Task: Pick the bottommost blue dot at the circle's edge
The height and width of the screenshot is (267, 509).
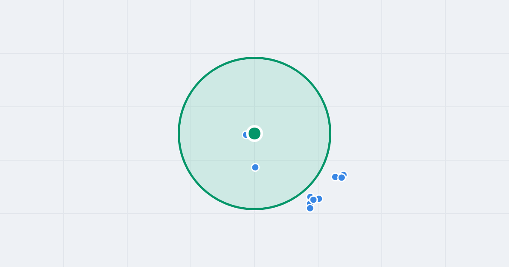Action: point(310,208)
